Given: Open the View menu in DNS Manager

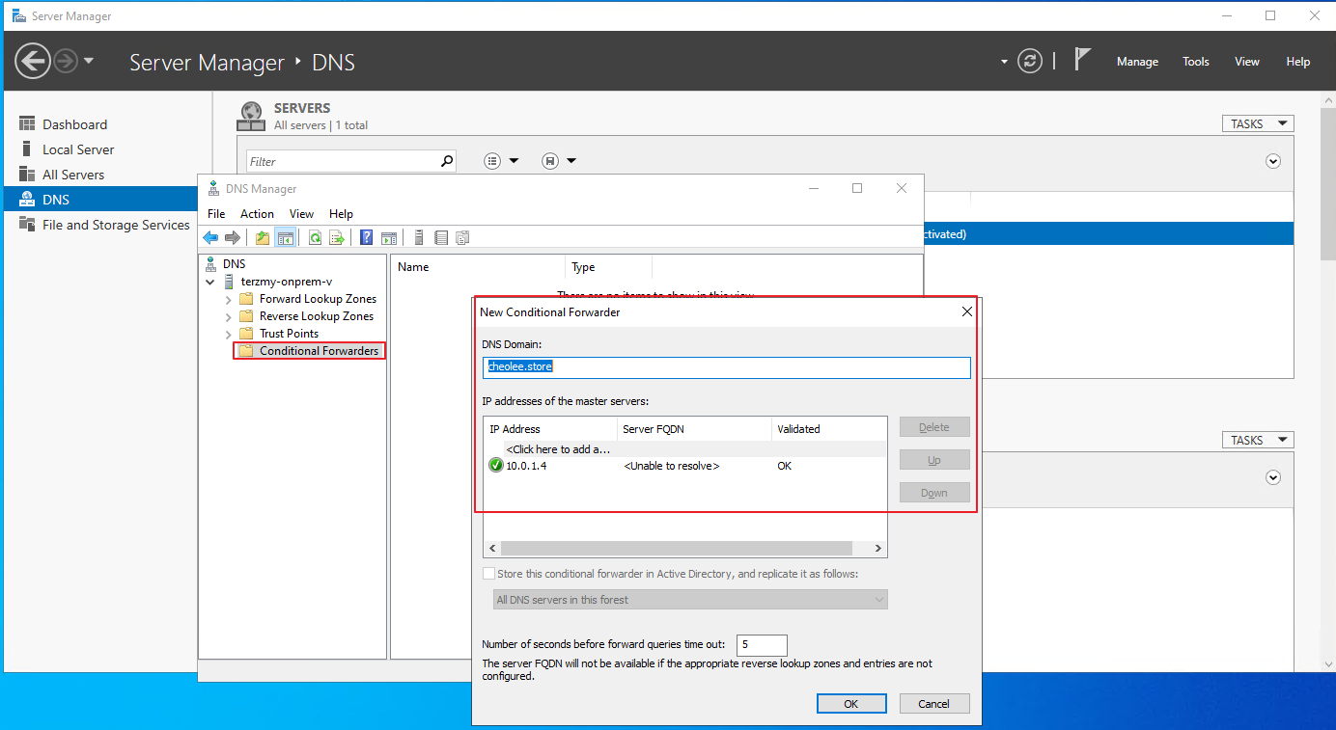Looking at the screenshot, I should pos(301,214).
